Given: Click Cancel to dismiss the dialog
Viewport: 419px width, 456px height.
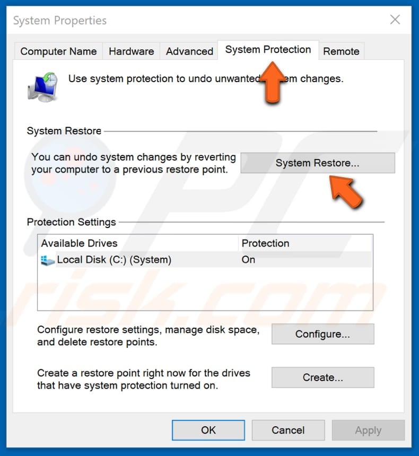Looking at the screenshot, I should 288,430.
